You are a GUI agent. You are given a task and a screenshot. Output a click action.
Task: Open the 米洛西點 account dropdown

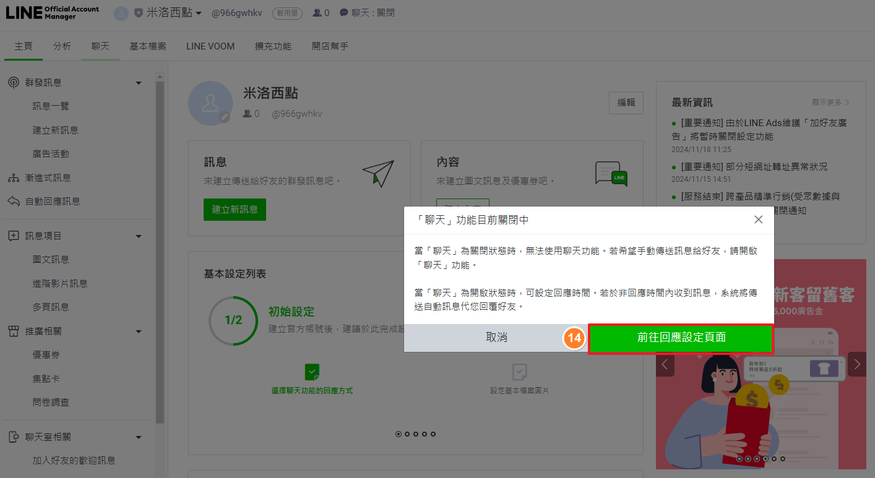[173, 13]
